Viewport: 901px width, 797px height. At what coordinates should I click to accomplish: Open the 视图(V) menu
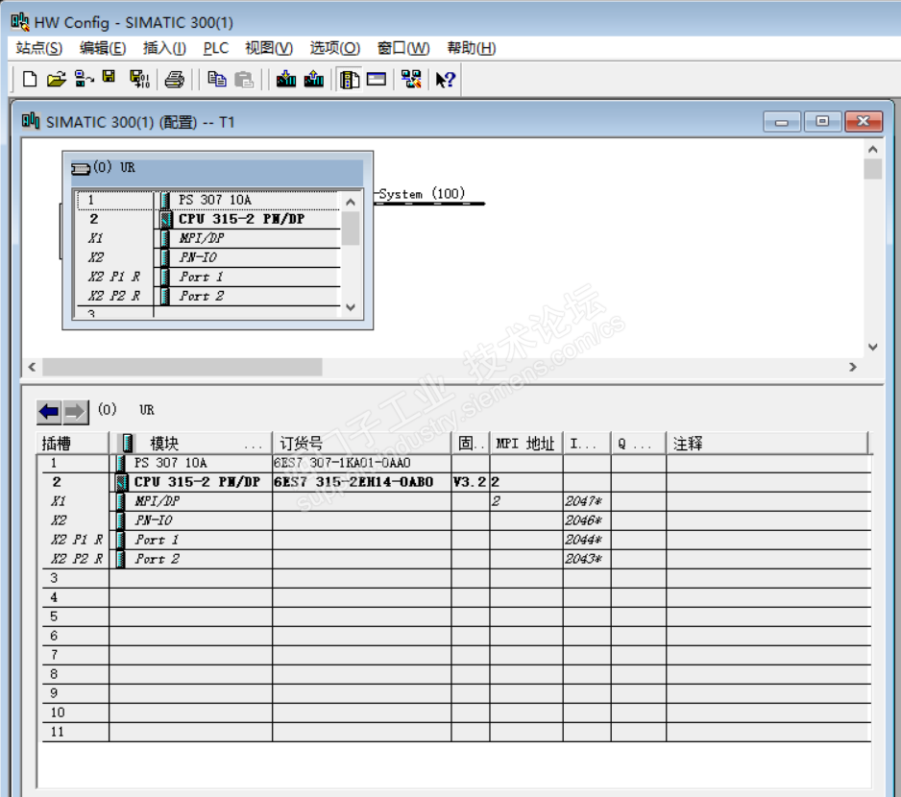(269, 48)
